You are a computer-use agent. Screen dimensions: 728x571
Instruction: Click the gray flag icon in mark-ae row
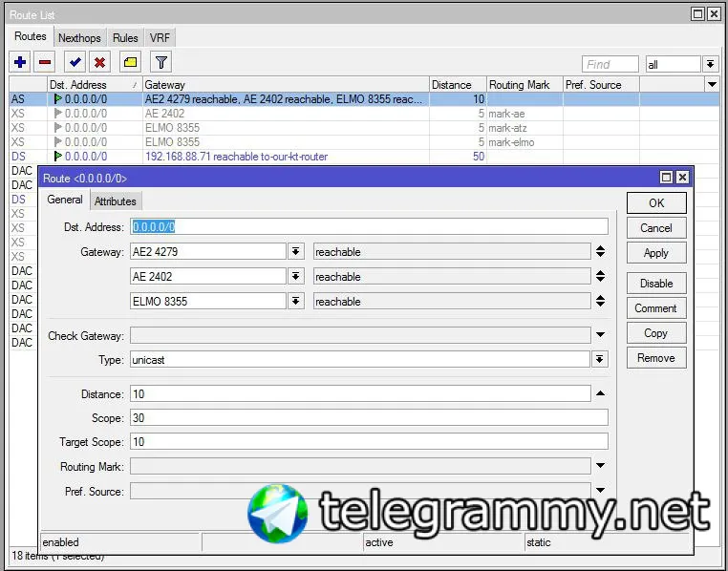click(x=58, y=114)
